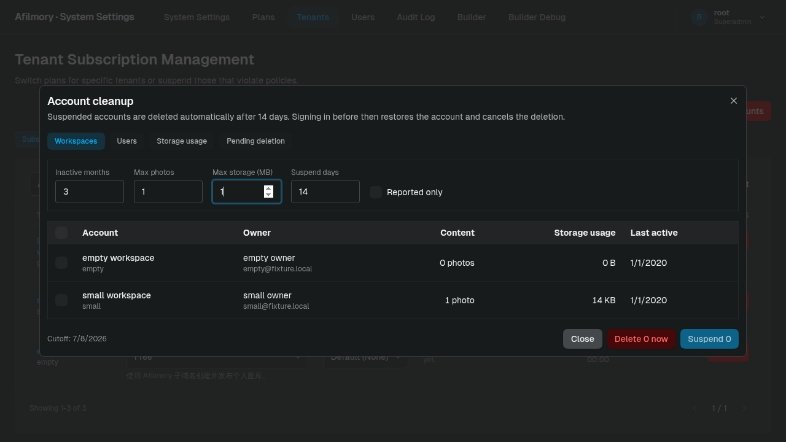The height and width of the screenshot is (442, 786).
Task: Increase Max storage with the up stepper arrow
Action: pos(268,188)
